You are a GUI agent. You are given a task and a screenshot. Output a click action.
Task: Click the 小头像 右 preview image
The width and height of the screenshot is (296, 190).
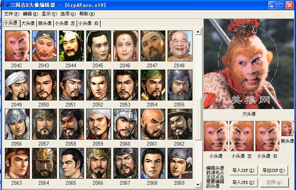(267, 136)
